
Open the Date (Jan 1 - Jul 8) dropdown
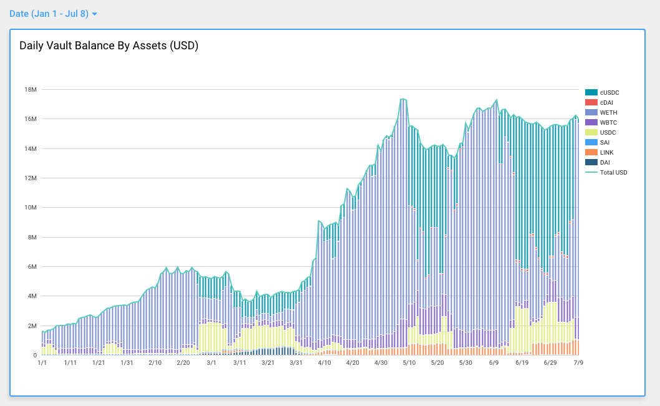(49, 14)
